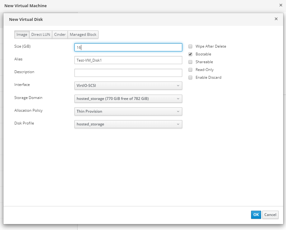Click the Cancel button
The image size is (286, 230).
click(270, 214)
